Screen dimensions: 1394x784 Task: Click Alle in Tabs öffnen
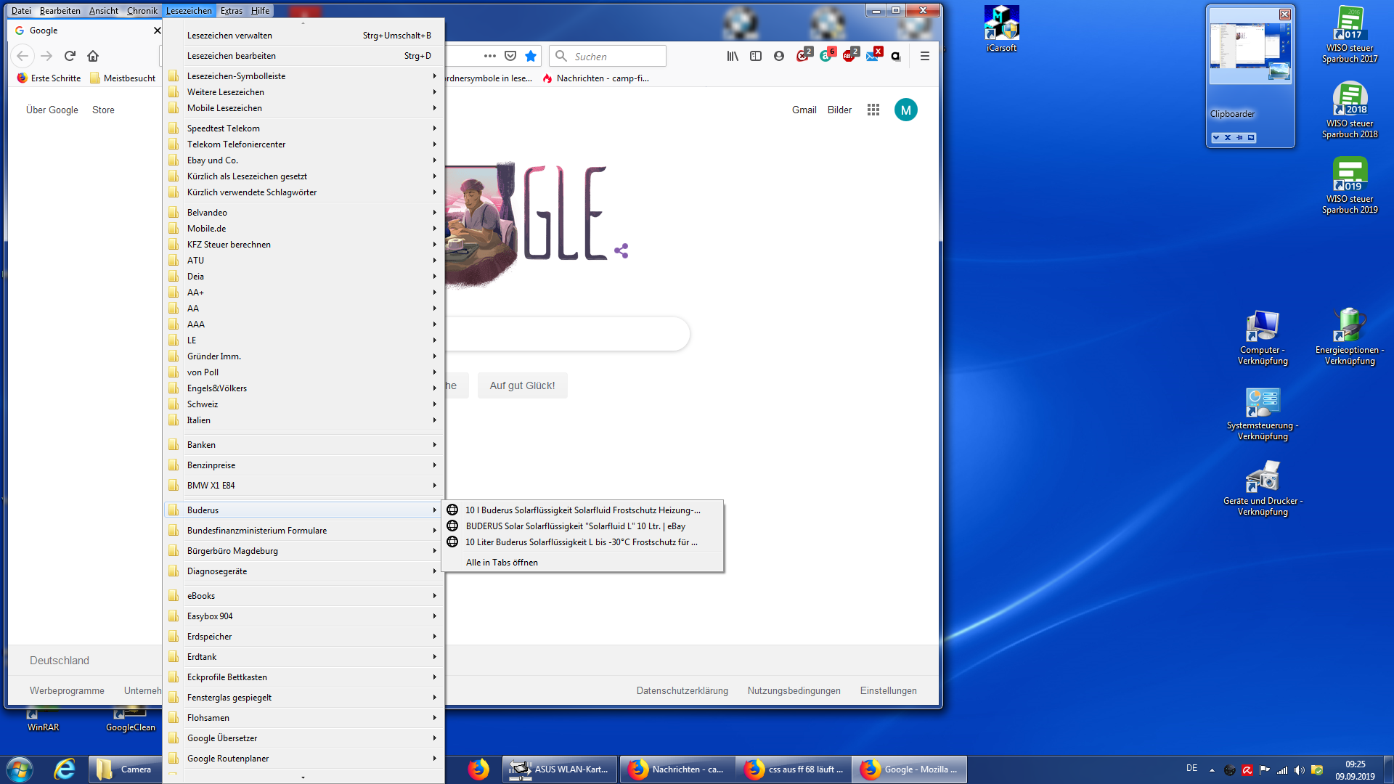[502, 563]
